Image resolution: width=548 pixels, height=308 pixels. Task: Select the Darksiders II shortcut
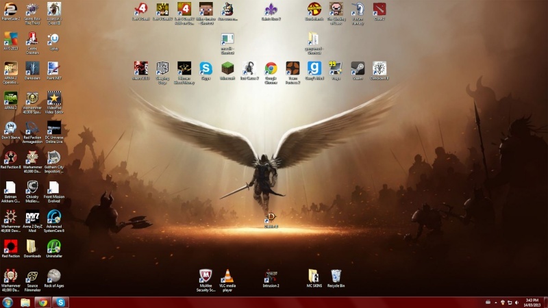click(379, 69)
